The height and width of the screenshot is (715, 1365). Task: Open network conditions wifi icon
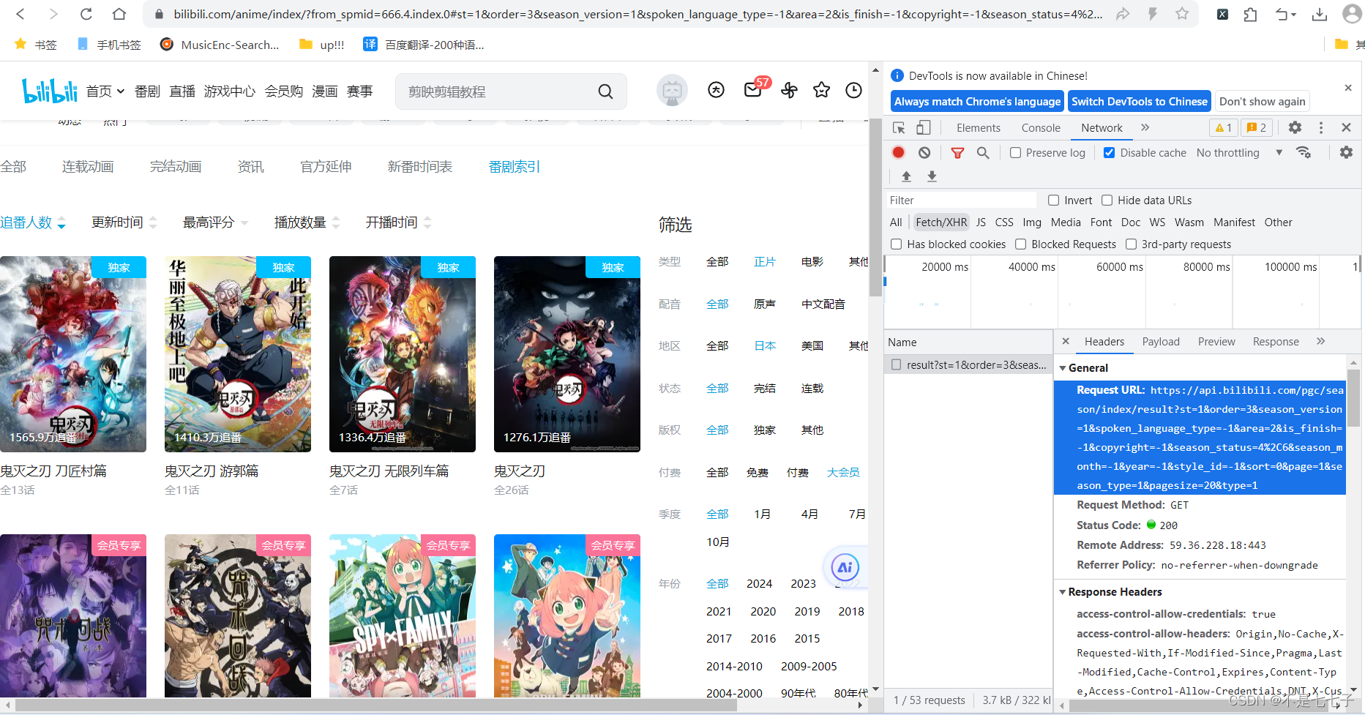[x=1304, y=152]
